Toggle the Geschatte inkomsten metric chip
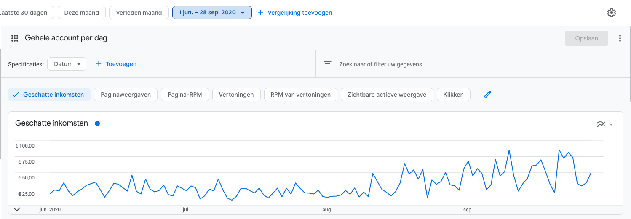 coord(49,95)
